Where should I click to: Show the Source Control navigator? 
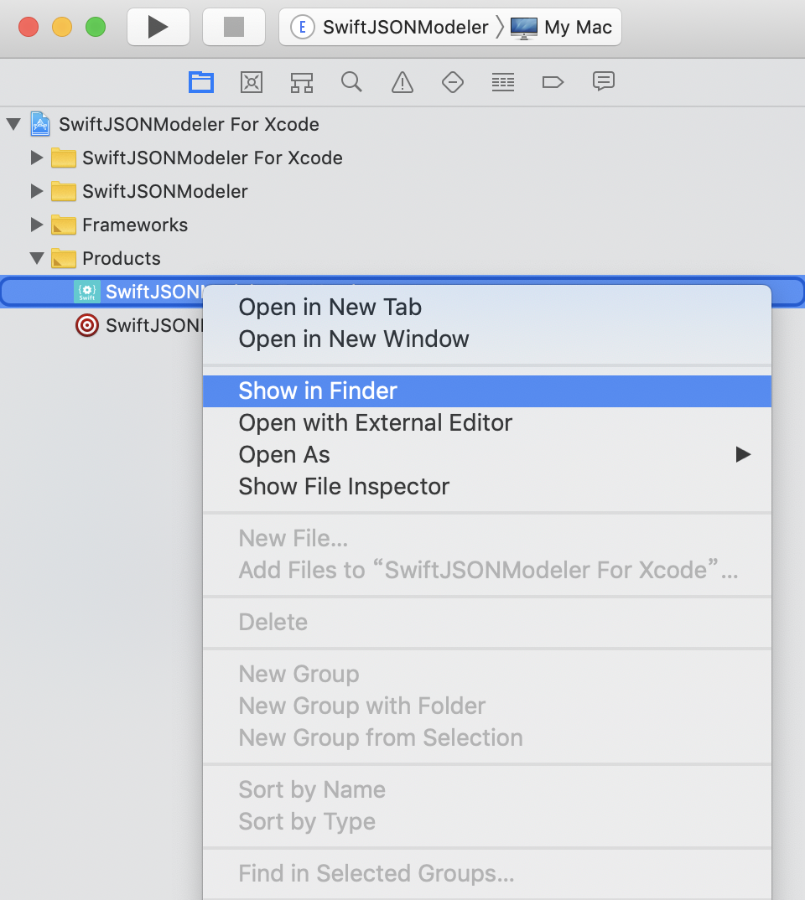252,82
